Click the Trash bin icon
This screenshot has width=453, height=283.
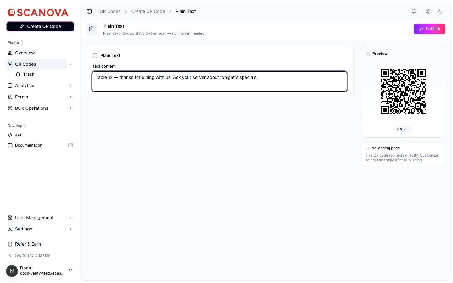coord(18,74)
